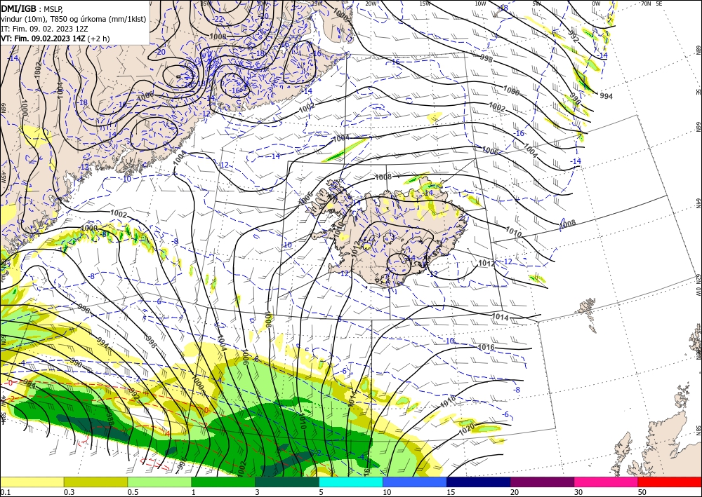Viewport: 702px width, 497px height.
Task: Click the "30" legend scale value
Action: [578, 492]
